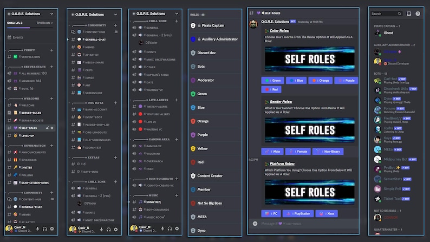Add a channel to the ORG DATA category

click(x=115, y=103)
